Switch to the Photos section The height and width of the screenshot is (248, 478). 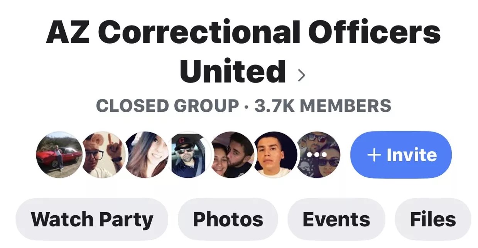click(x=228, y=219)
